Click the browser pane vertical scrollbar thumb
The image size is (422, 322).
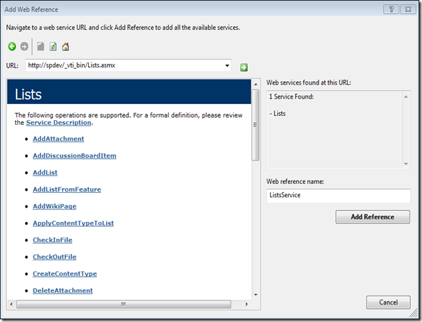[x=255, y=125]
